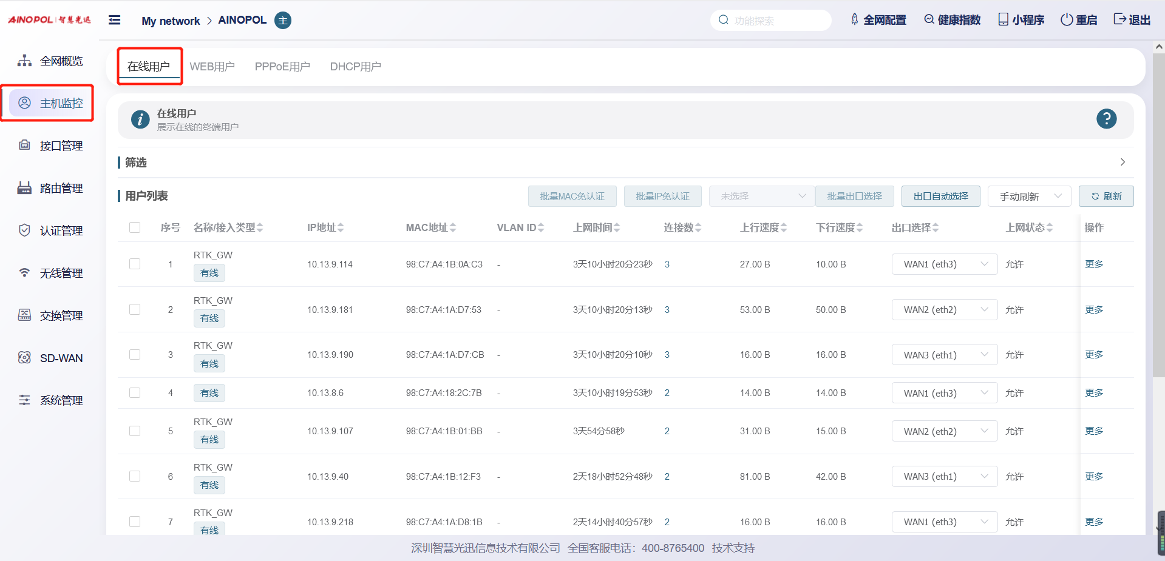Screen dimensions: 1165x561
Task: Tick the select-all checkbox in table header
Action: 135,227
